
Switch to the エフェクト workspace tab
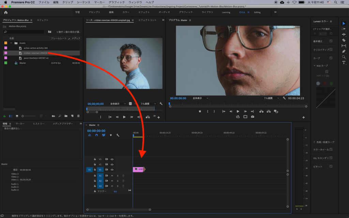(144, 12)
